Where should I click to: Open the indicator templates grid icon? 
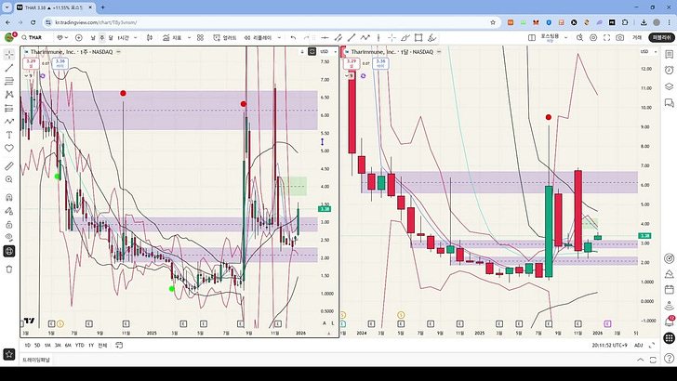200,37
